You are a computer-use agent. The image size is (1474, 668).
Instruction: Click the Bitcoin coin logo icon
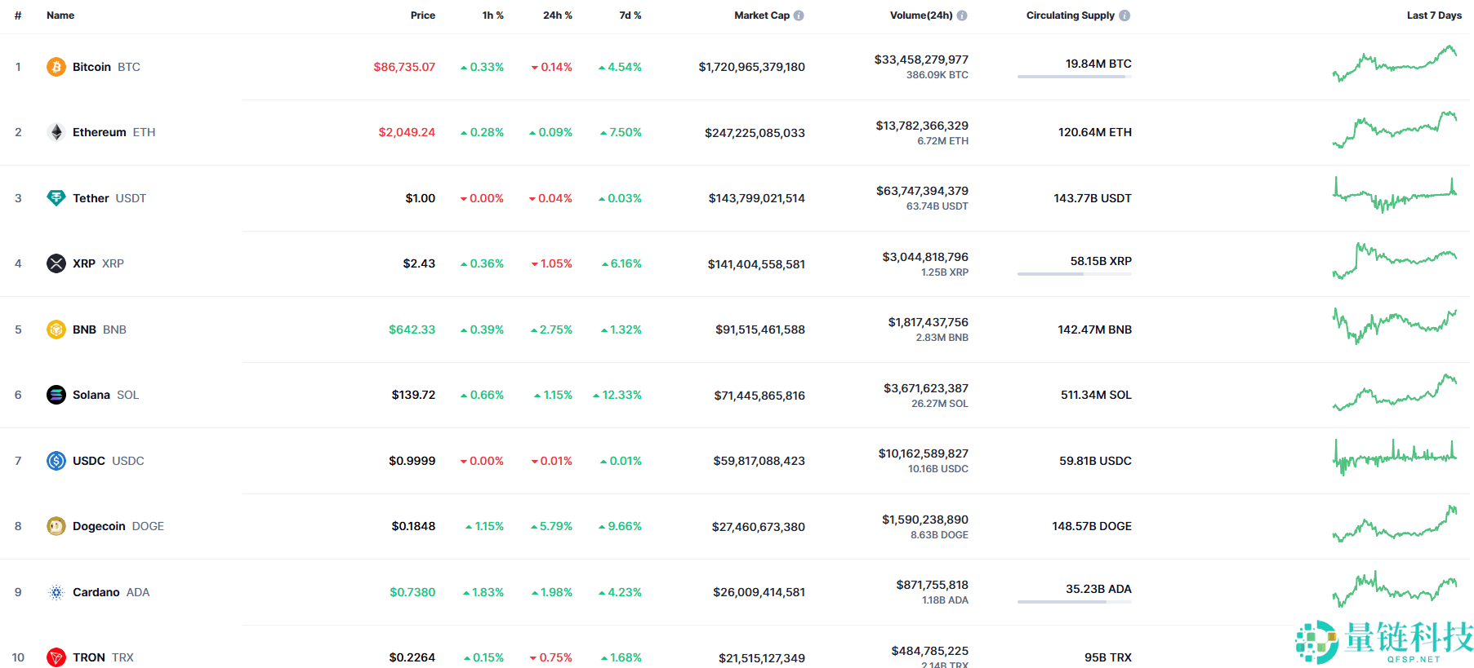click(x=56, y=67)
